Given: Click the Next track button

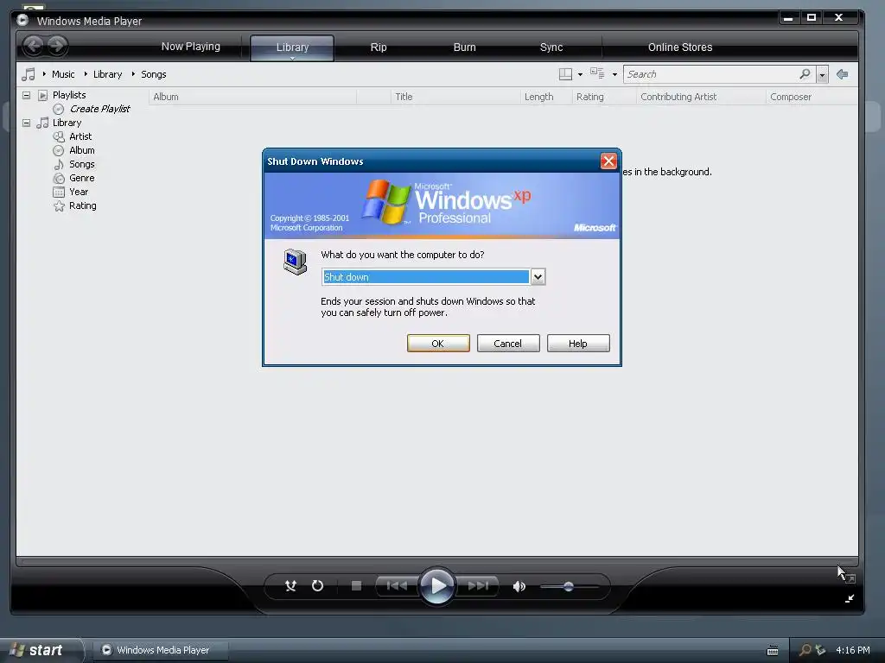Looking at the screenshot, I should tap(477, 586).
